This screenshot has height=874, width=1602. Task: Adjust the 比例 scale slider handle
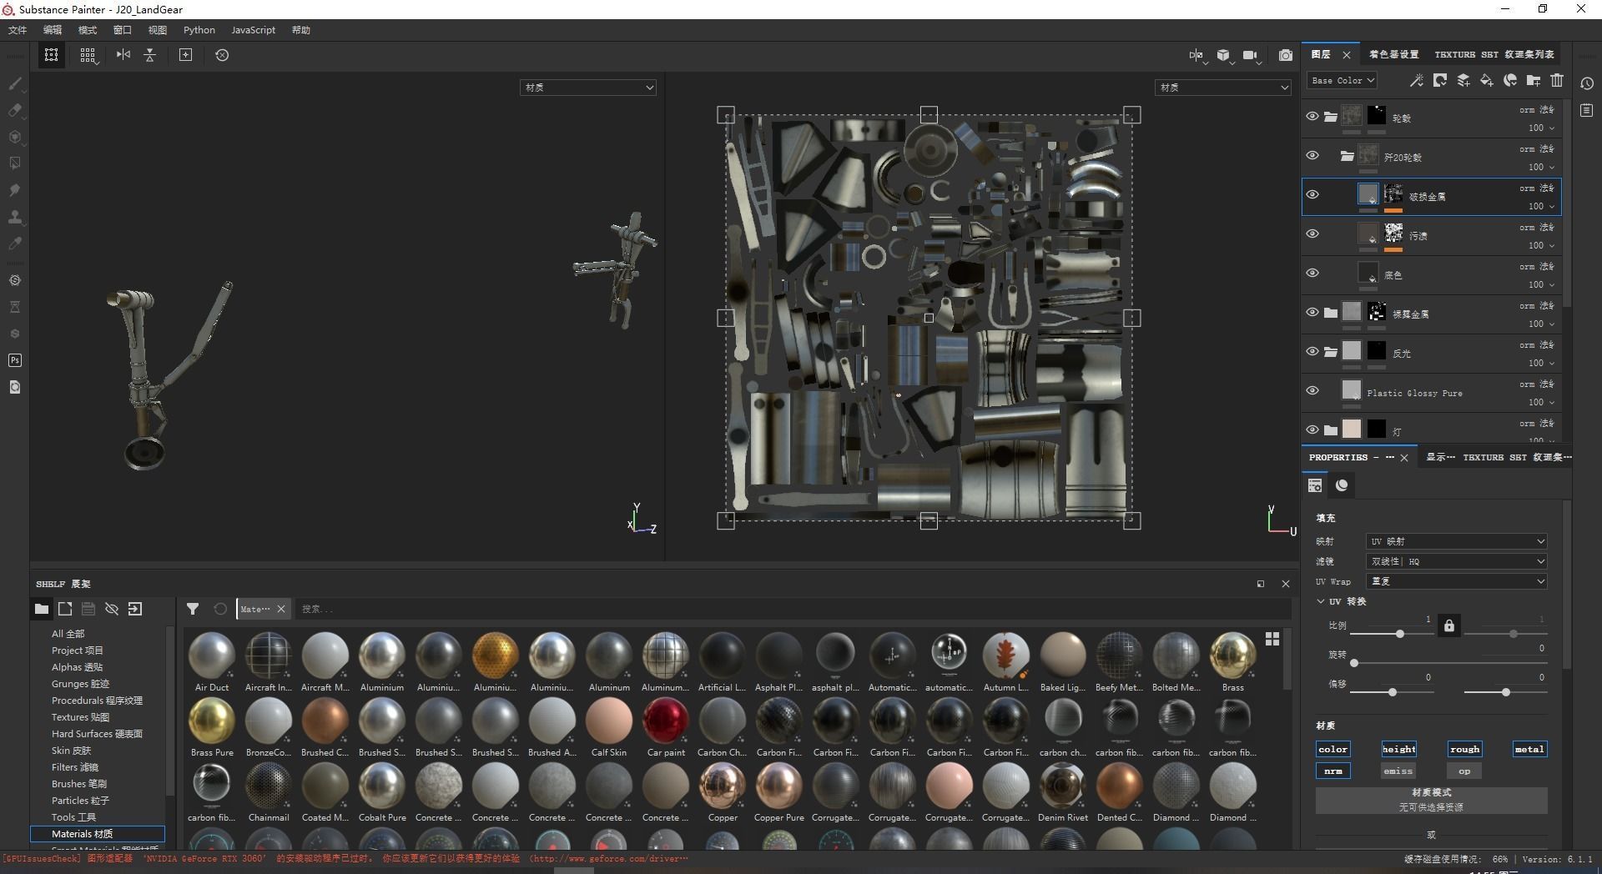pos(1400,634)
